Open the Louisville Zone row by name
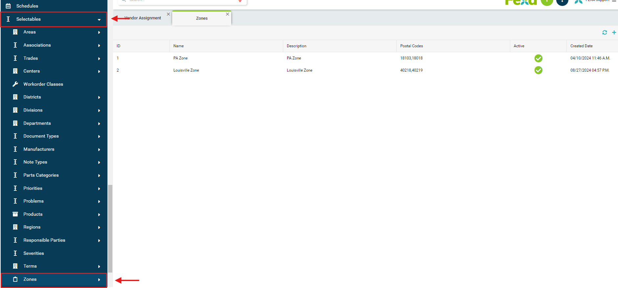Screen dimensions: 618x288 (186, 70)
